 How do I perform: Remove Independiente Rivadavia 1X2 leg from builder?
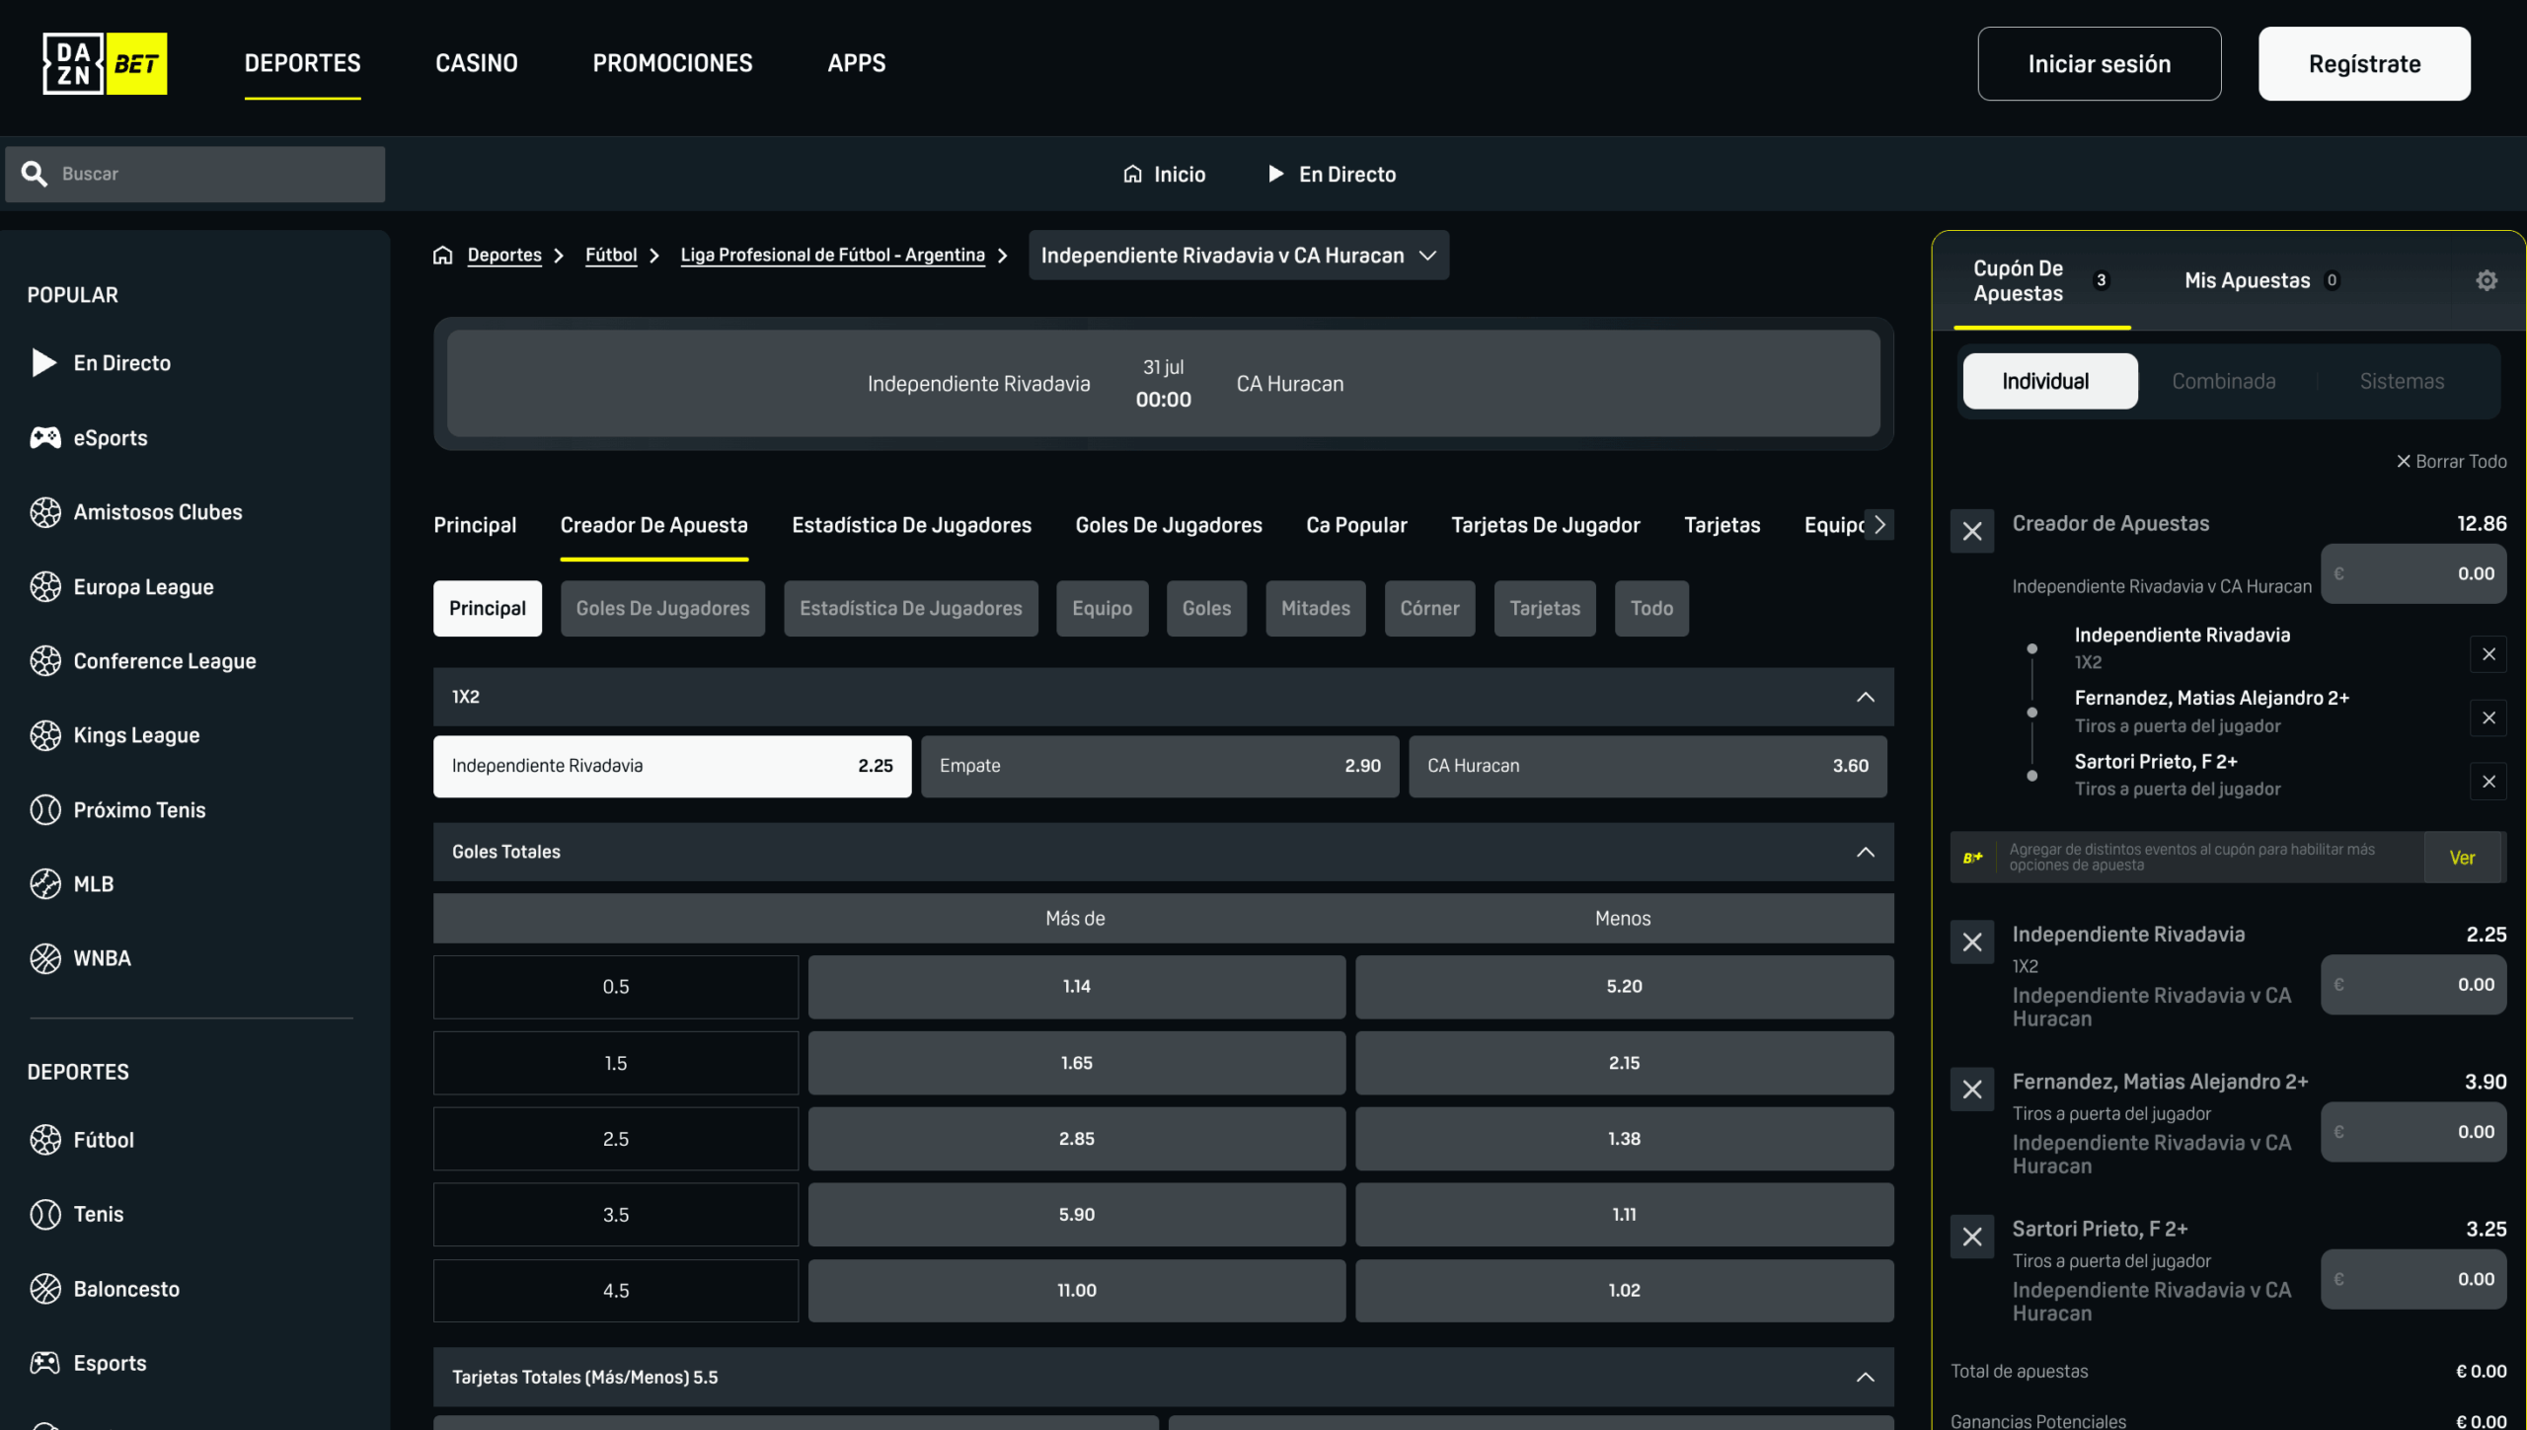pos(2489,654)
